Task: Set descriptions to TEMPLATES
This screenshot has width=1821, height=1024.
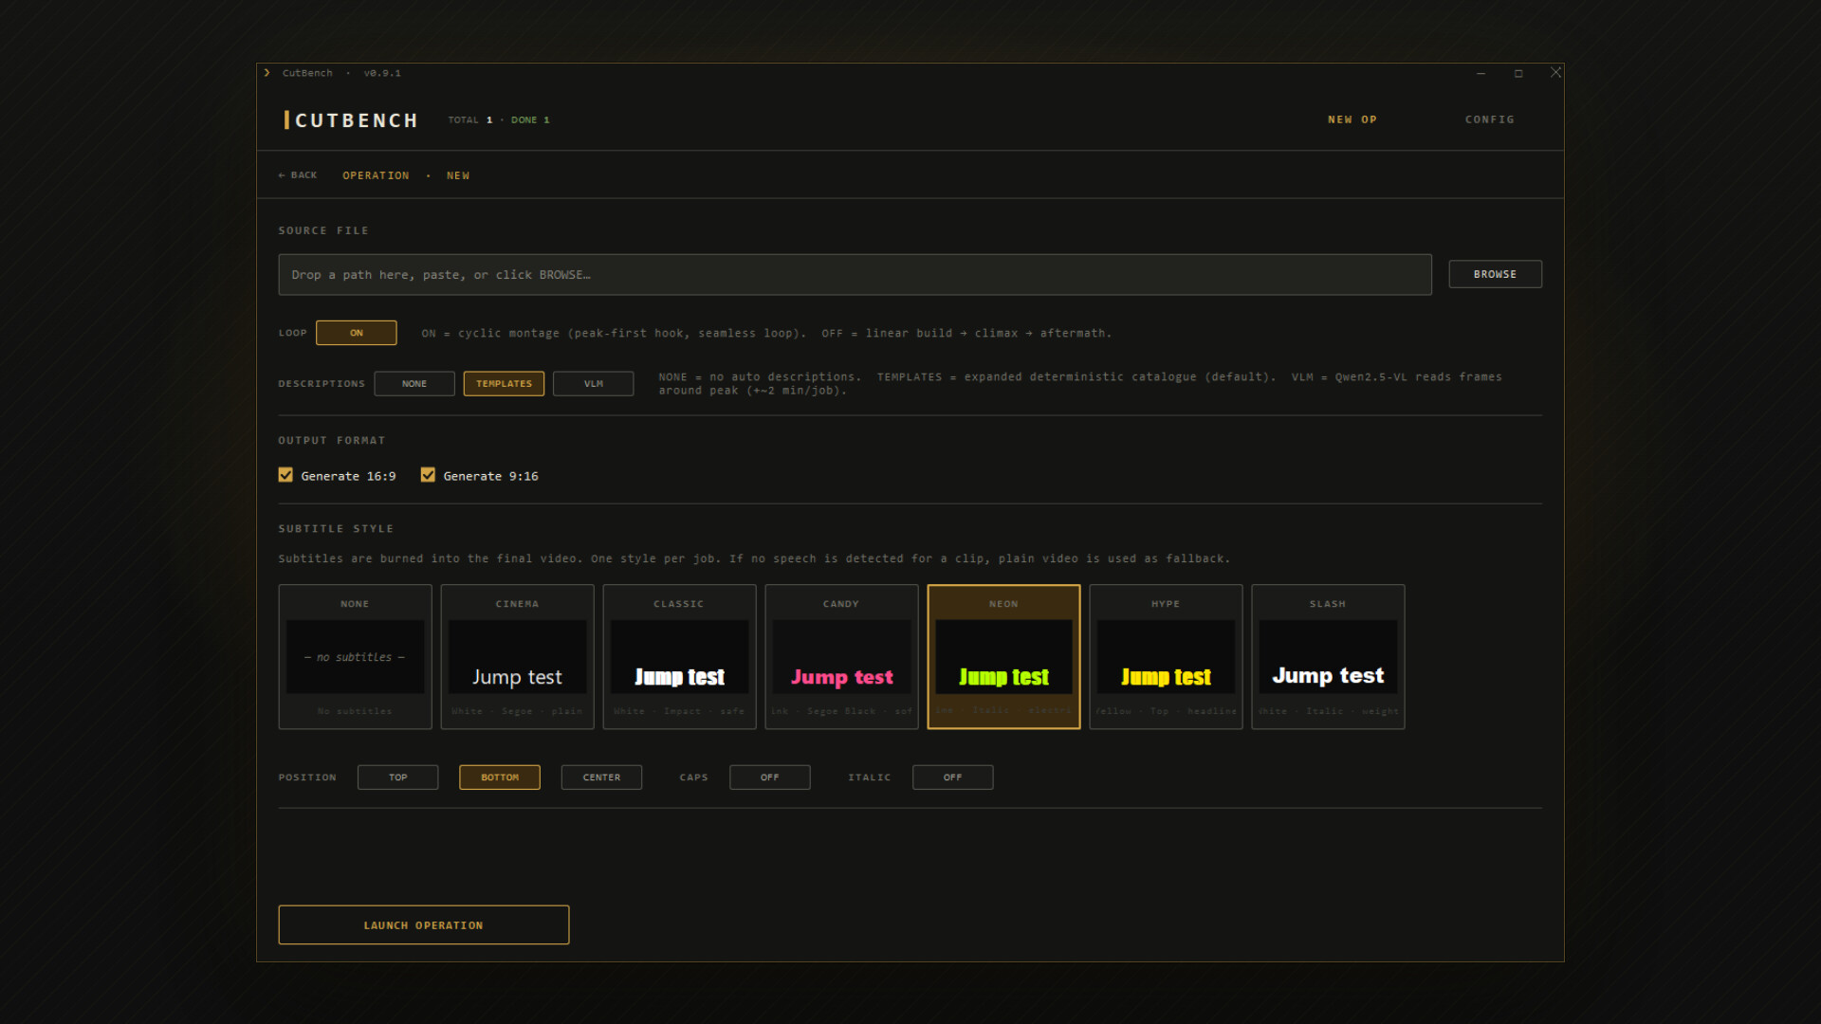Action: coord(504,384)
